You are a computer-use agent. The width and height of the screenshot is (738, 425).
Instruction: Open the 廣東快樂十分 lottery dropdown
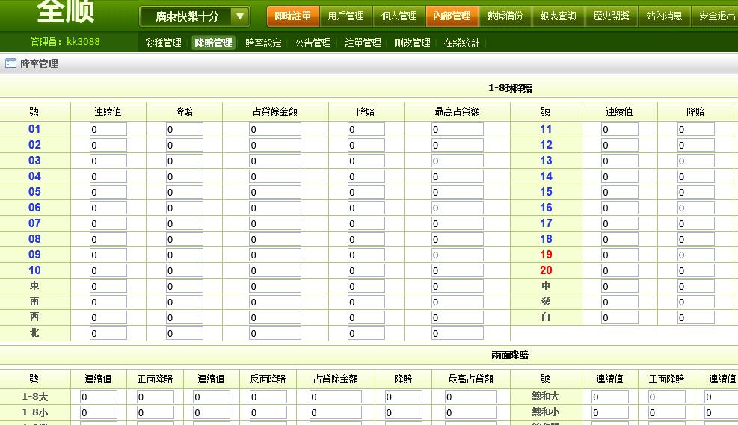[x=194, y=16]
